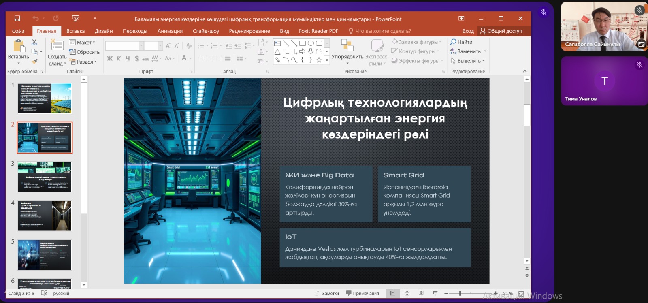This screenshot has height=303, width=648.
Task: Start slideshow from beginning via quick access icon
Action: click(75, 18)
